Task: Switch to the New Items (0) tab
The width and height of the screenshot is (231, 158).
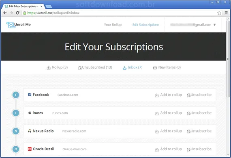Action: 167,67
